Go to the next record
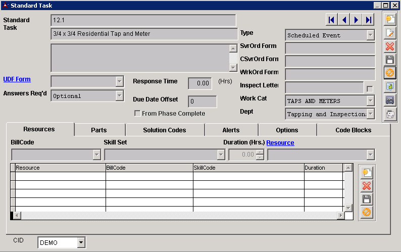Image resolution: width=401 pixels, height=252 pixels. [x=357, y=20]
